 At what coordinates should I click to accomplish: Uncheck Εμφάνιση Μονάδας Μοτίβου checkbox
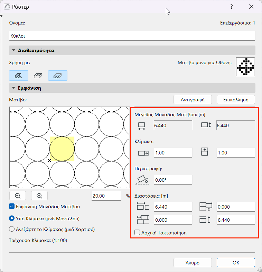[12, 206]
